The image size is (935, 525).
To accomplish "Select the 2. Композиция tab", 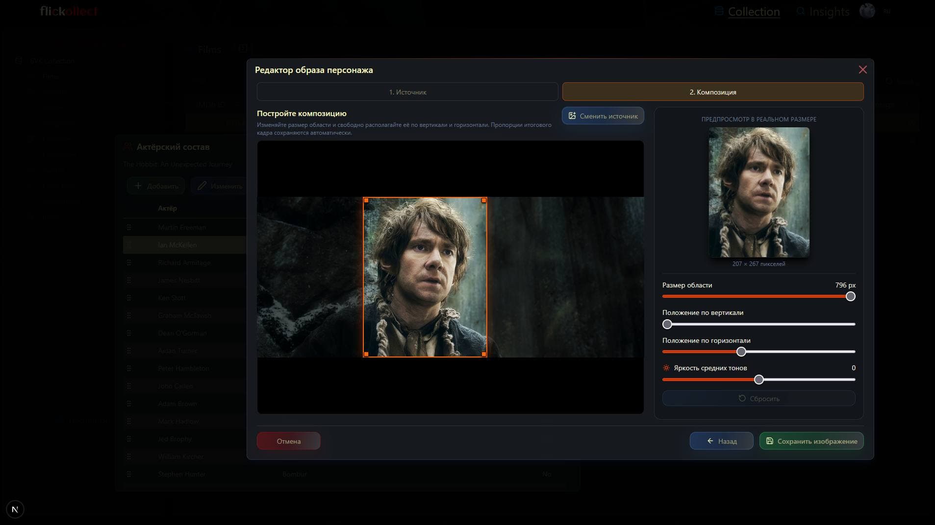I will click(713, 92).
